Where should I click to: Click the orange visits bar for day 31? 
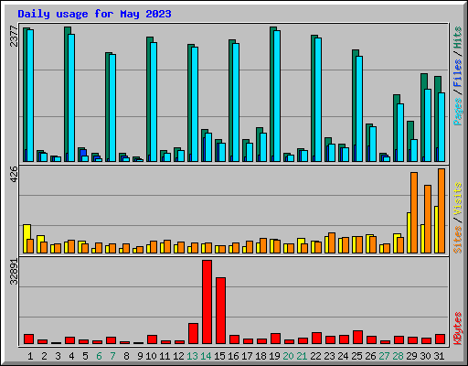pos(441,210)
